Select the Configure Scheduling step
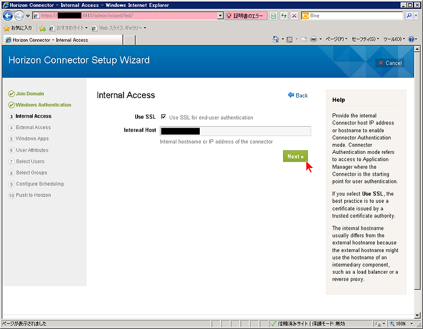This screenshot has width=423, height=329. point(40,184)
